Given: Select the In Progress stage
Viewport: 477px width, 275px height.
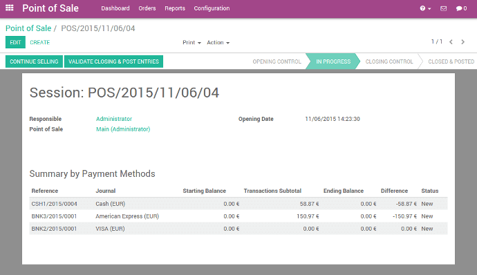Looking at the screenshot, I should coord(333,61).
